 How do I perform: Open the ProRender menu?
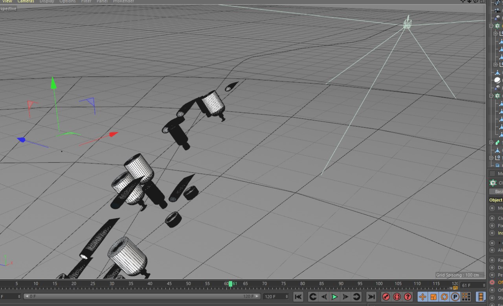coord(123,1)
